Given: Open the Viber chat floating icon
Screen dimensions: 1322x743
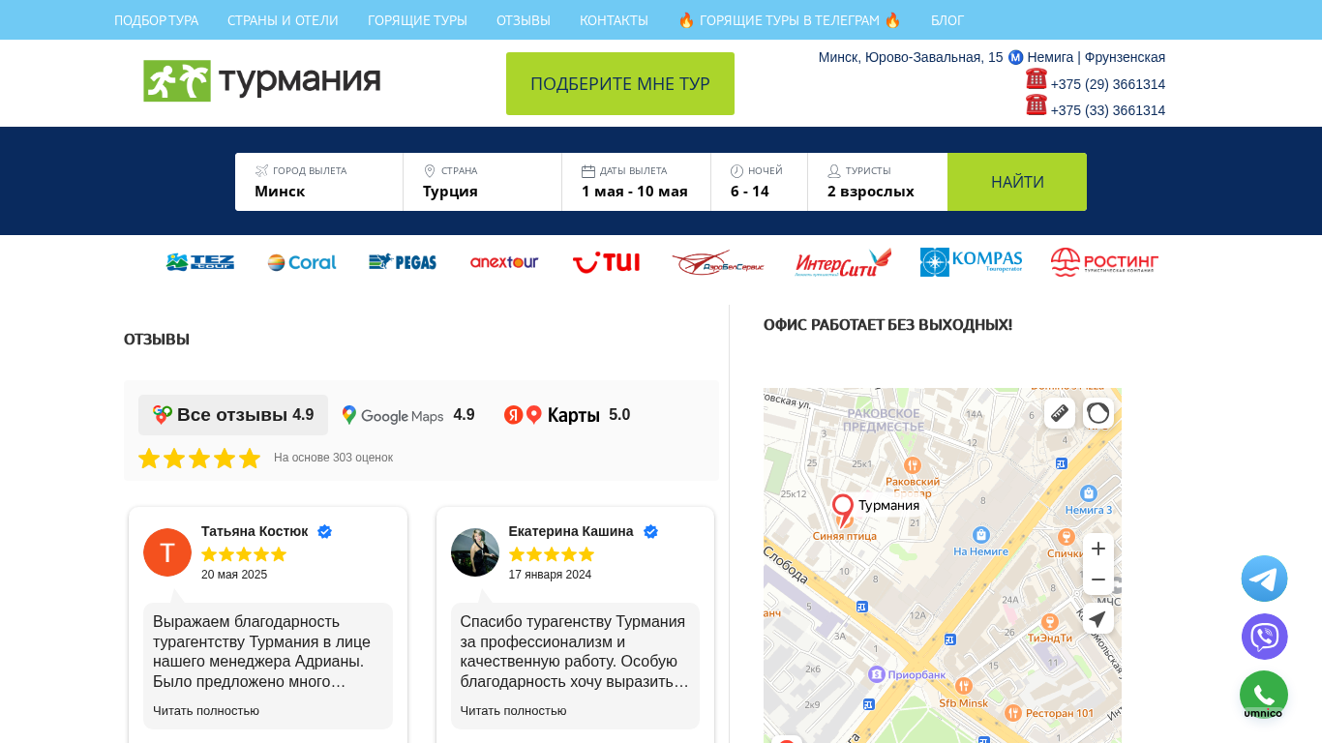Looking at the screenshot, I should pos(1264,637).
